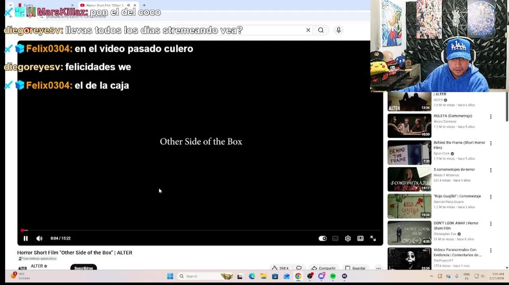Mute the tab via its speaker icon
The height and width of the screenshot is (285, 509).
(128, 5)
